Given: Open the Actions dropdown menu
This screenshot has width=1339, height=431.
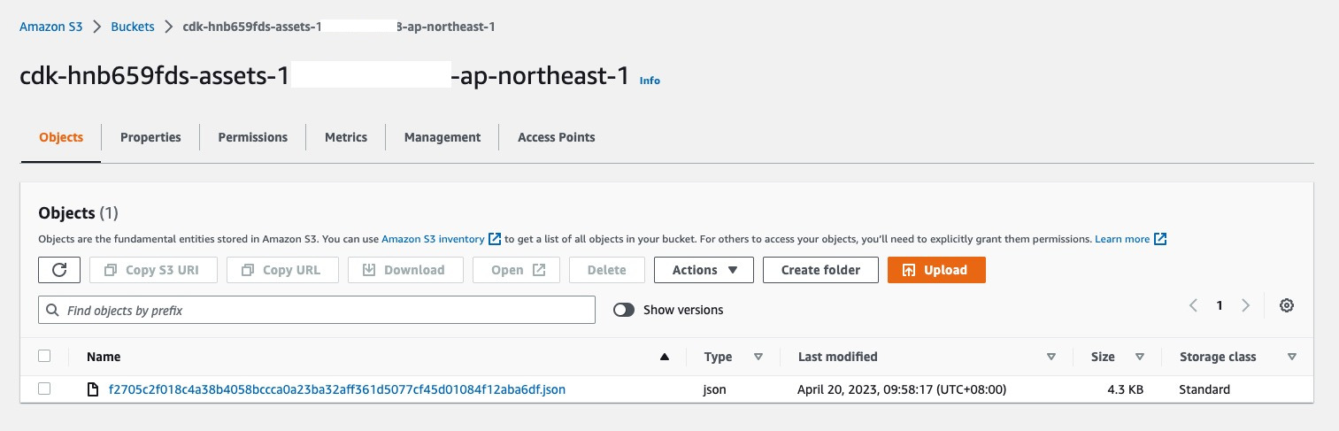Looking at the screenshot, I should click(704, 270).
